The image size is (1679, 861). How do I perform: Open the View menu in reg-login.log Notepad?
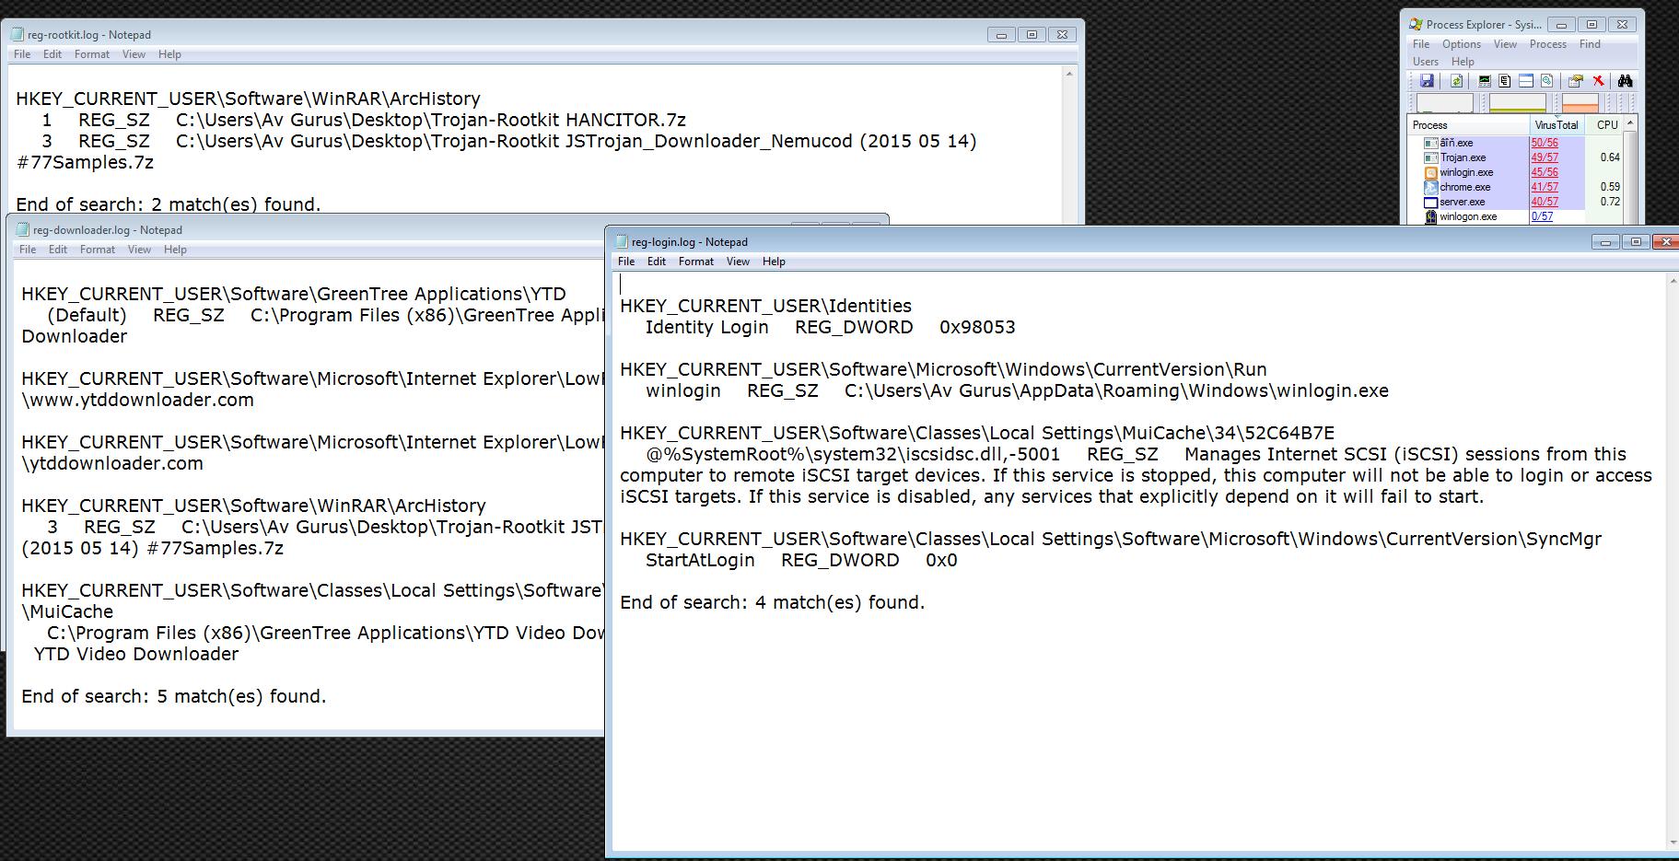point(738,262)
